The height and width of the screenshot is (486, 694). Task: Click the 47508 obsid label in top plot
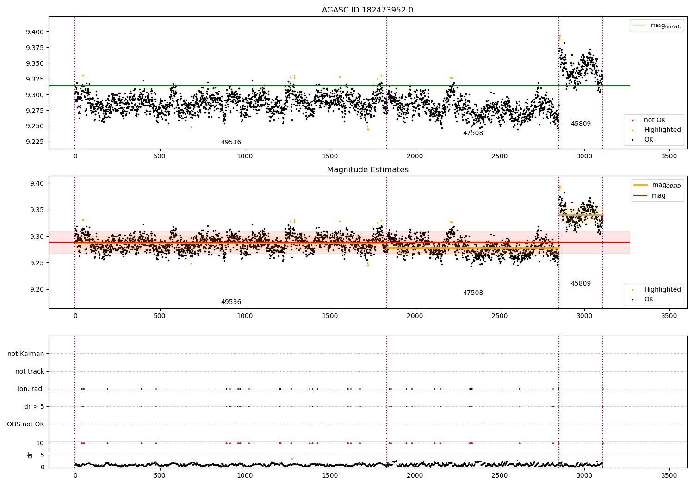coord(473,133)
